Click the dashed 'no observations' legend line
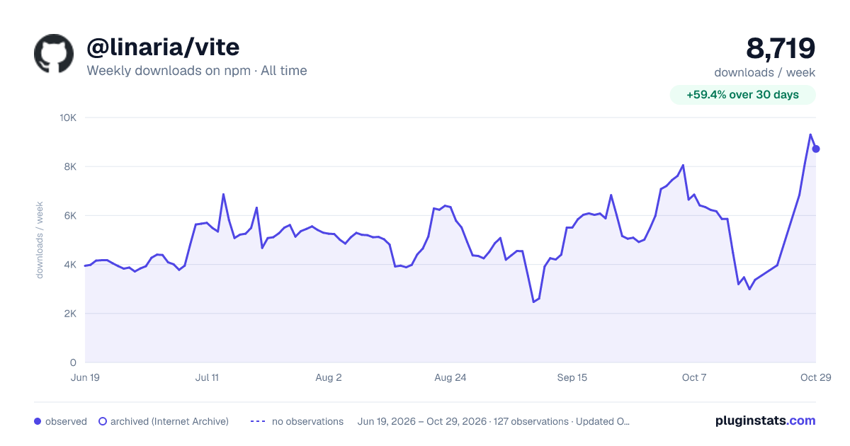 click(258, 421)
